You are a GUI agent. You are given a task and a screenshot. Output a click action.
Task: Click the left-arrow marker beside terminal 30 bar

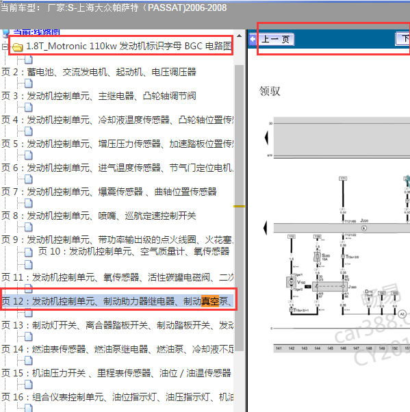click(266, 138)
